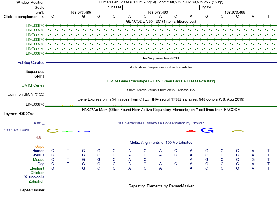Click the 168,973,485 position marker
This screenshot has width=277, height=197.
click(x=81, y=12)
